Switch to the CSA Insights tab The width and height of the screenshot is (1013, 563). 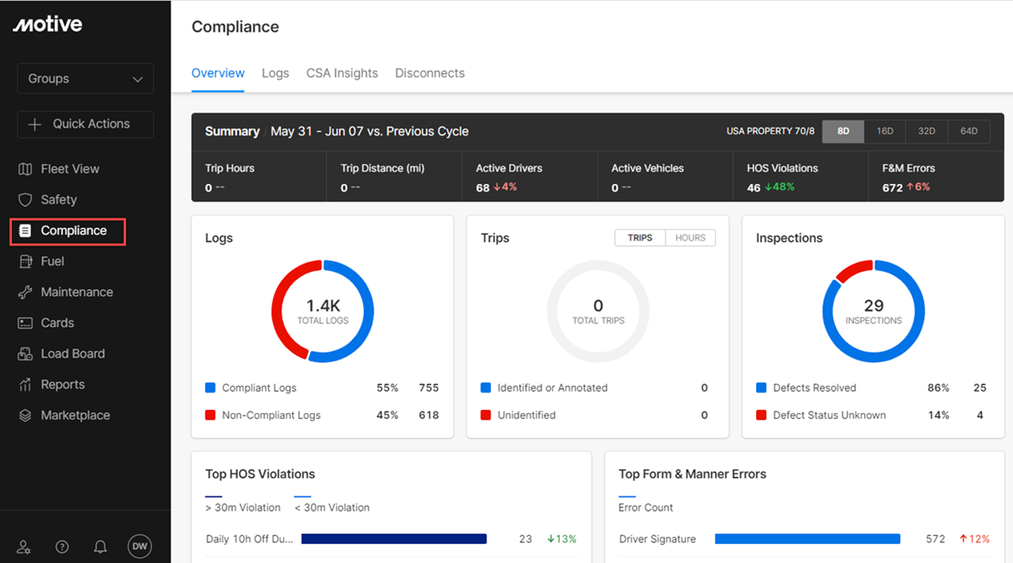click(x=342, y=73)
